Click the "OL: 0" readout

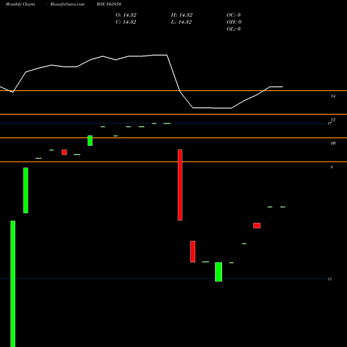pos(234,29)
